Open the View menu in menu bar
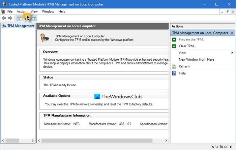 34,11
